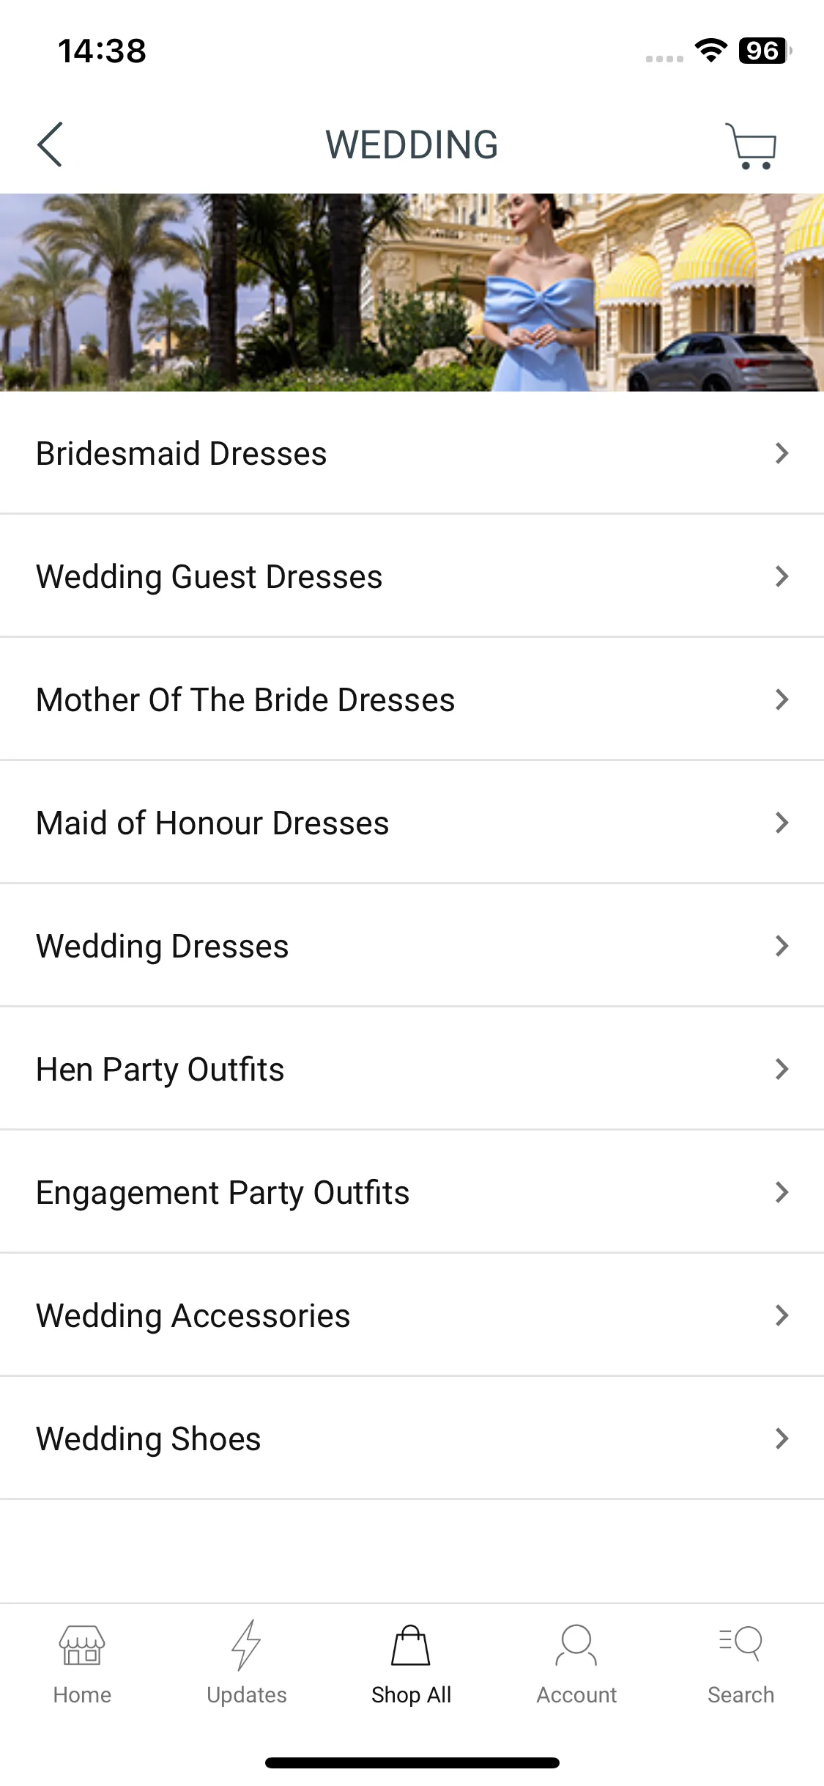The width and height of the screenshot is (824, 1786).
Task: Tap the Search magnifier icon
Action: click(x=741, y=1644)
